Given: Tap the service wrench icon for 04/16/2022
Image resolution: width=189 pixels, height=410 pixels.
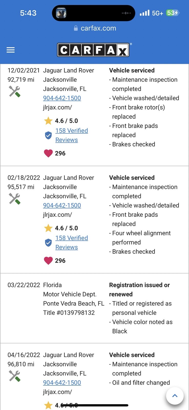Looking at the screenshot, I should pos(15,376).
